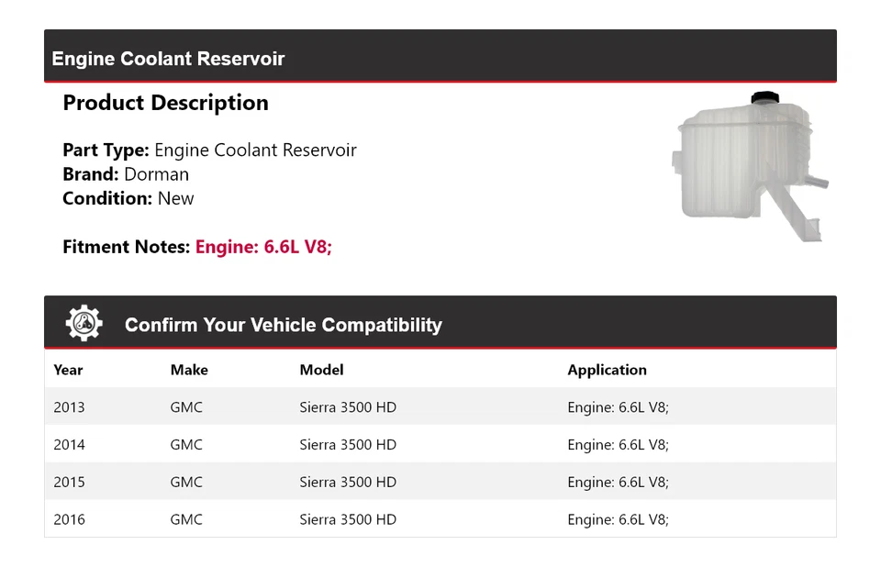Select the red fitment note Engine 6.6L V8

pyautogui.click(x=263, y=247)
